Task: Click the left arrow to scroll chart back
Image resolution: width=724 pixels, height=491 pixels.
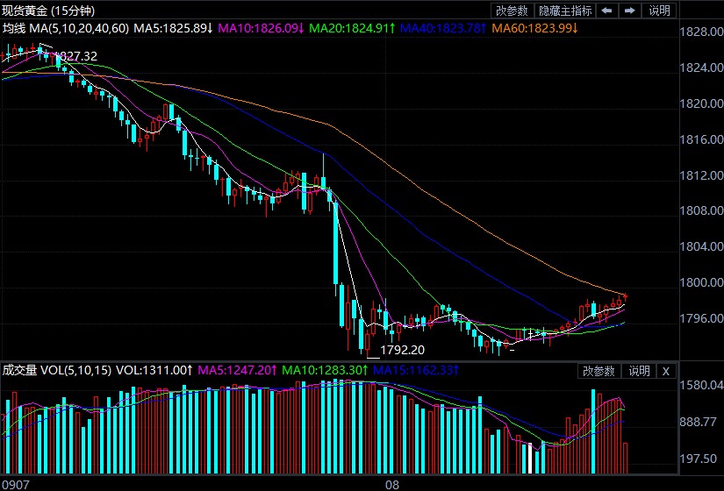Action: (x=607, y=11)
